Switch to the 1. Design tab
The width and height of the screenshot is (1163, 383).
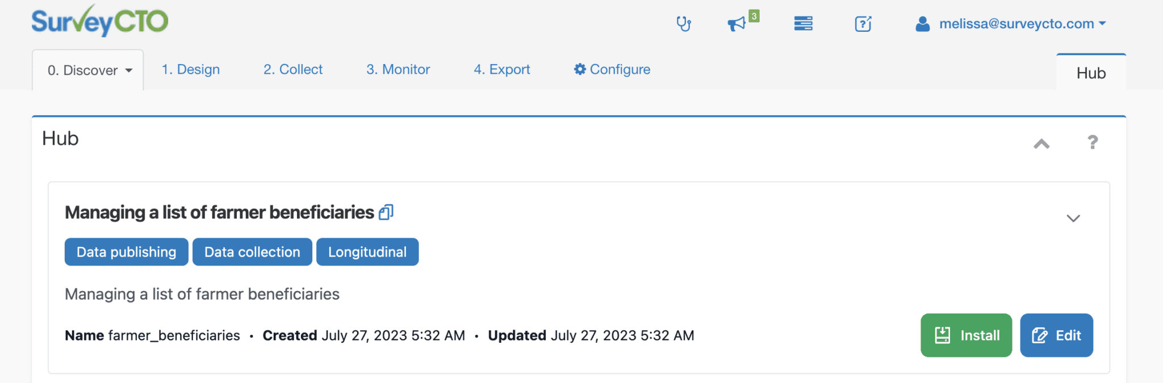coord(191,69)
